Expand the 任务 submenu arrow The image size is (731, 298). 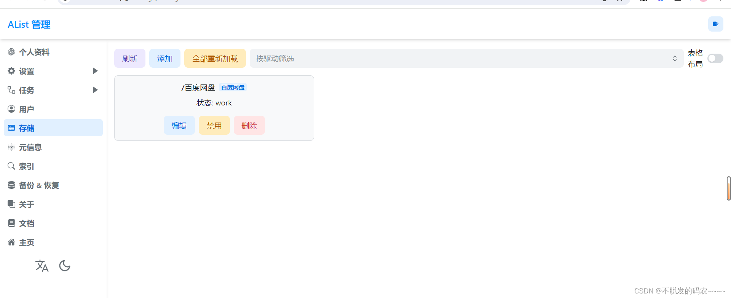(x=95, y=90)
